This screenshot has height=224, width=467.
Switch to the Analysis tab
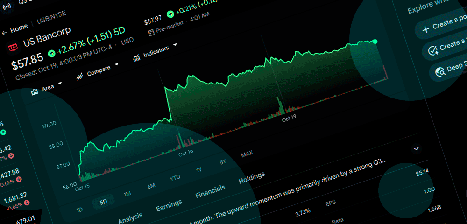[130, 217]
